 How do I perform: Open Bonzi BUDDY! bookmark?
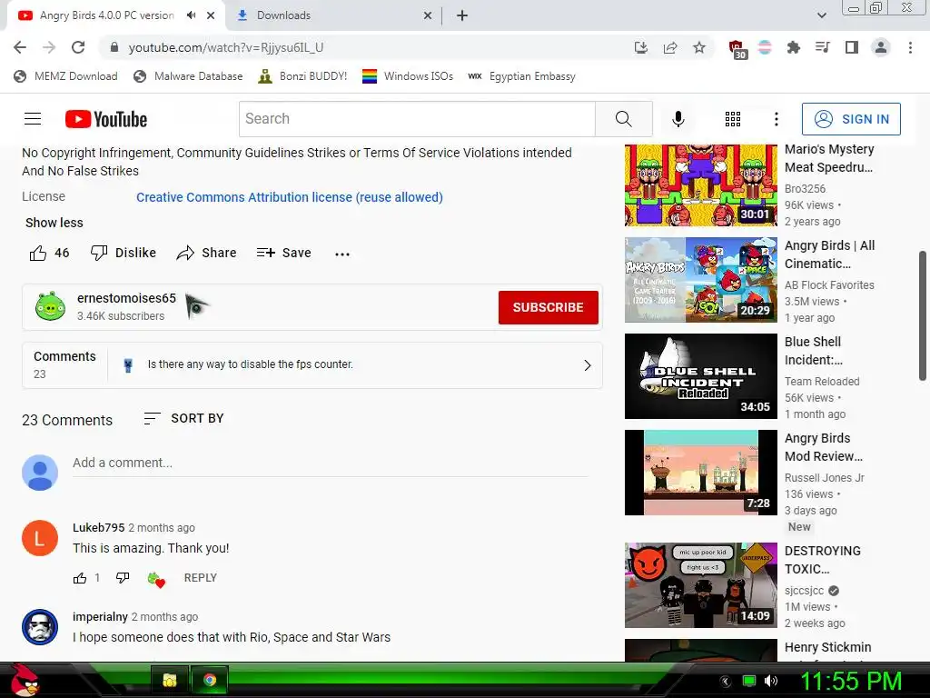[x=302, y=76]
